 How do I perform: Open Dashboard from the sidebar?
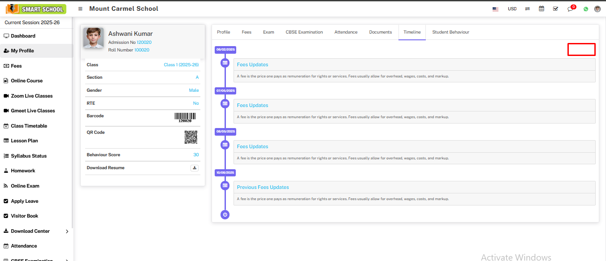tap(23, 36)
